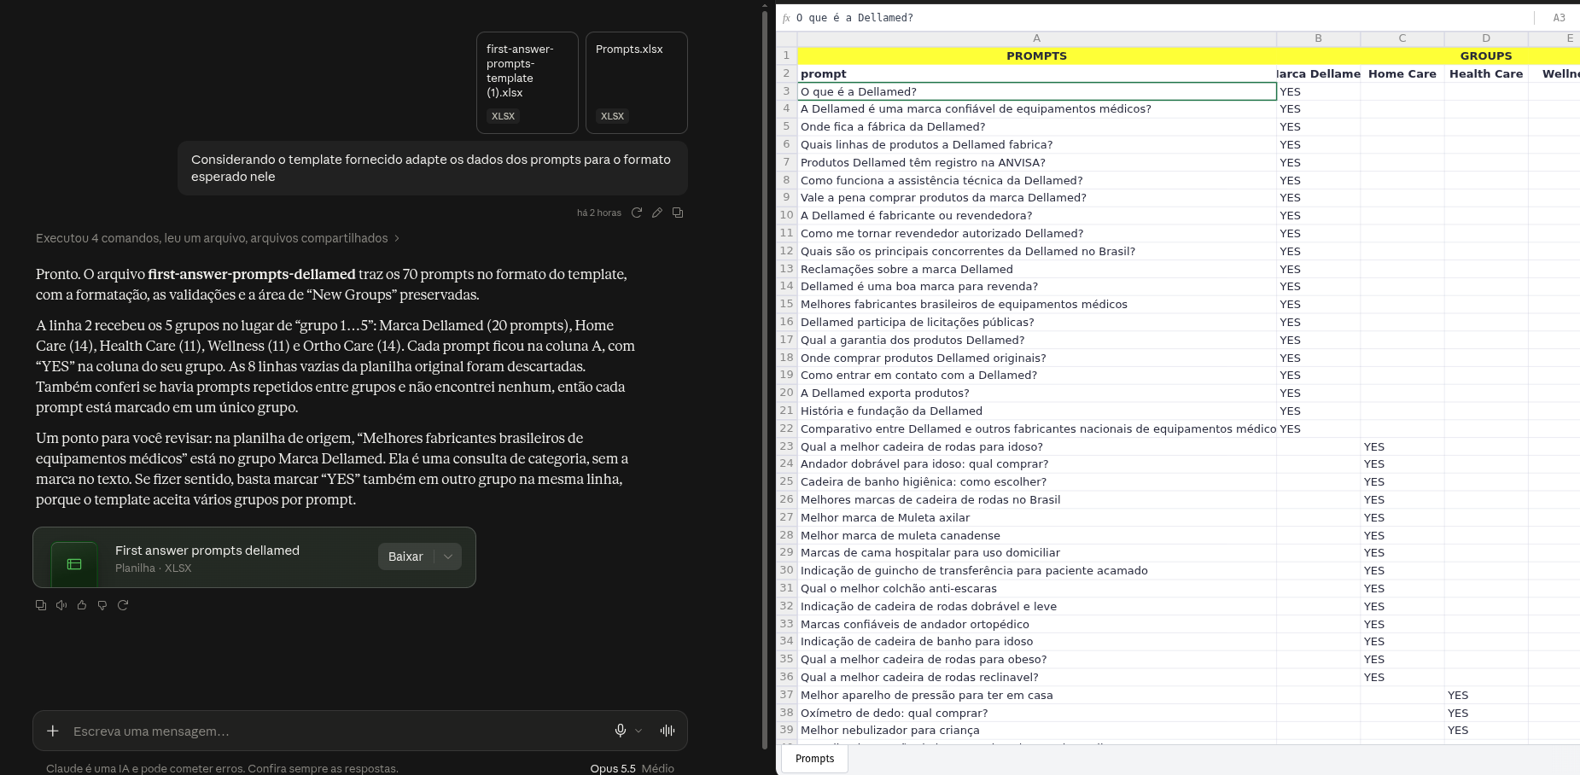Click the Baixar download button
Viewport: 1580px width, 775px height.
[406, 556]
